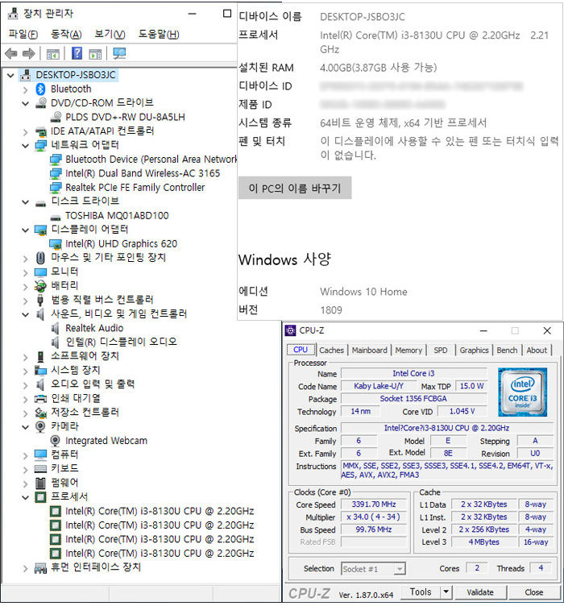Image resolution: width=564 pixels, height=606 pixels.
Task: Open the About tab in CPU-Z
Action: [x=537, y=351]
